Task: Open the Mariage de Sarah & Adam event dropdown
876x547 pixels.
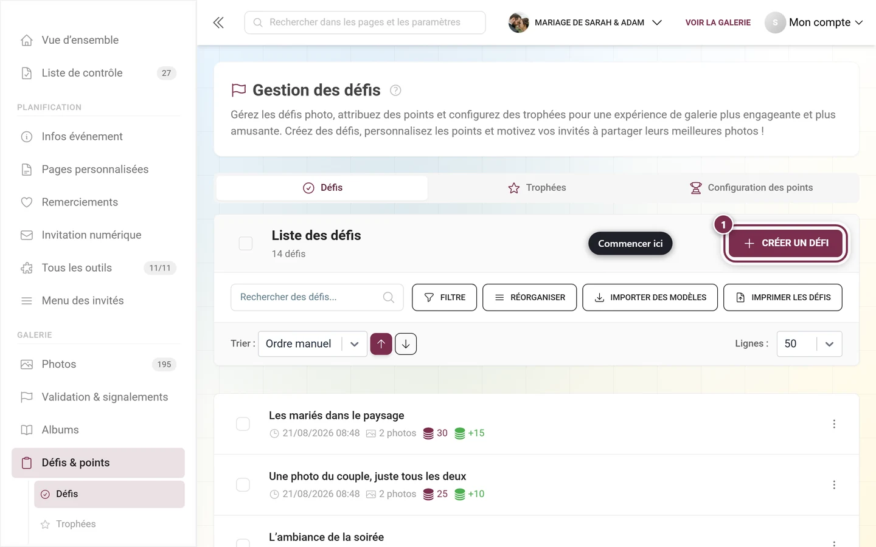Action: coord(585,22)
